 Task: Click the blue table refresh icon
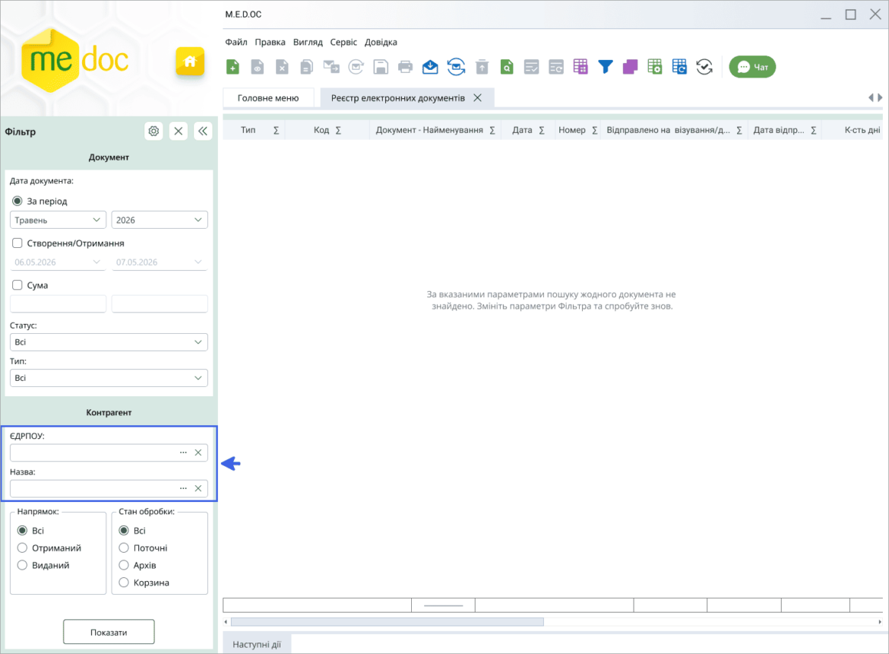pyautogui.click(x=679, y=67)
